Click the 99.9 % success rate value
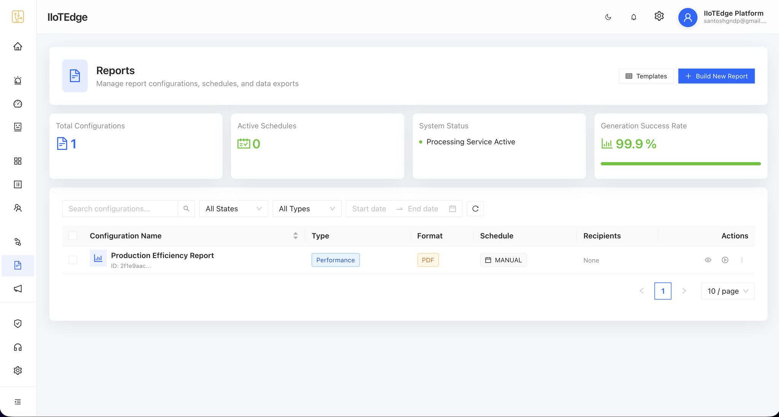 tap(636, 144)
